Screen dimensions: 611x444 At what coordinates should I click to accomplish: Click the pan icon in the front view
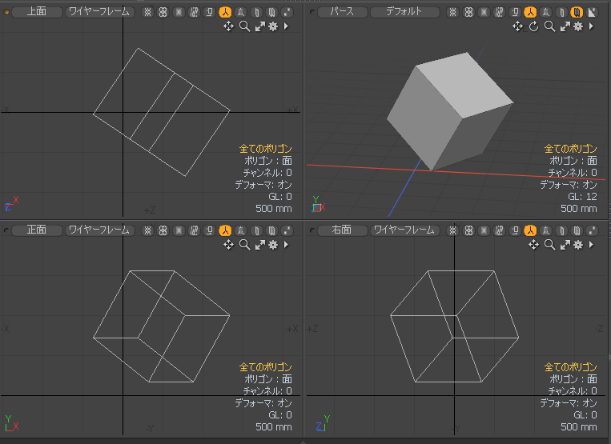pyautogui.click(x=228, y=244)
